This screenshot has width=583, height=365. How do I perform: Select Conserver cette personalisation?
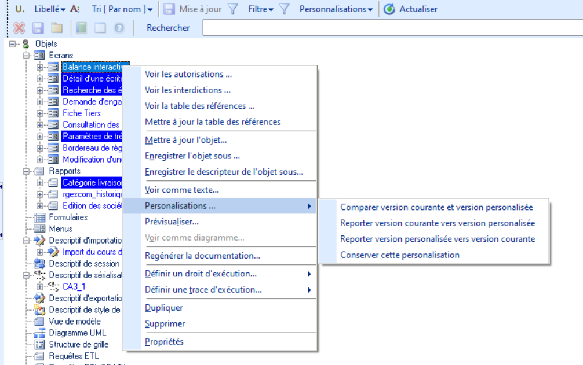(433, 255)
